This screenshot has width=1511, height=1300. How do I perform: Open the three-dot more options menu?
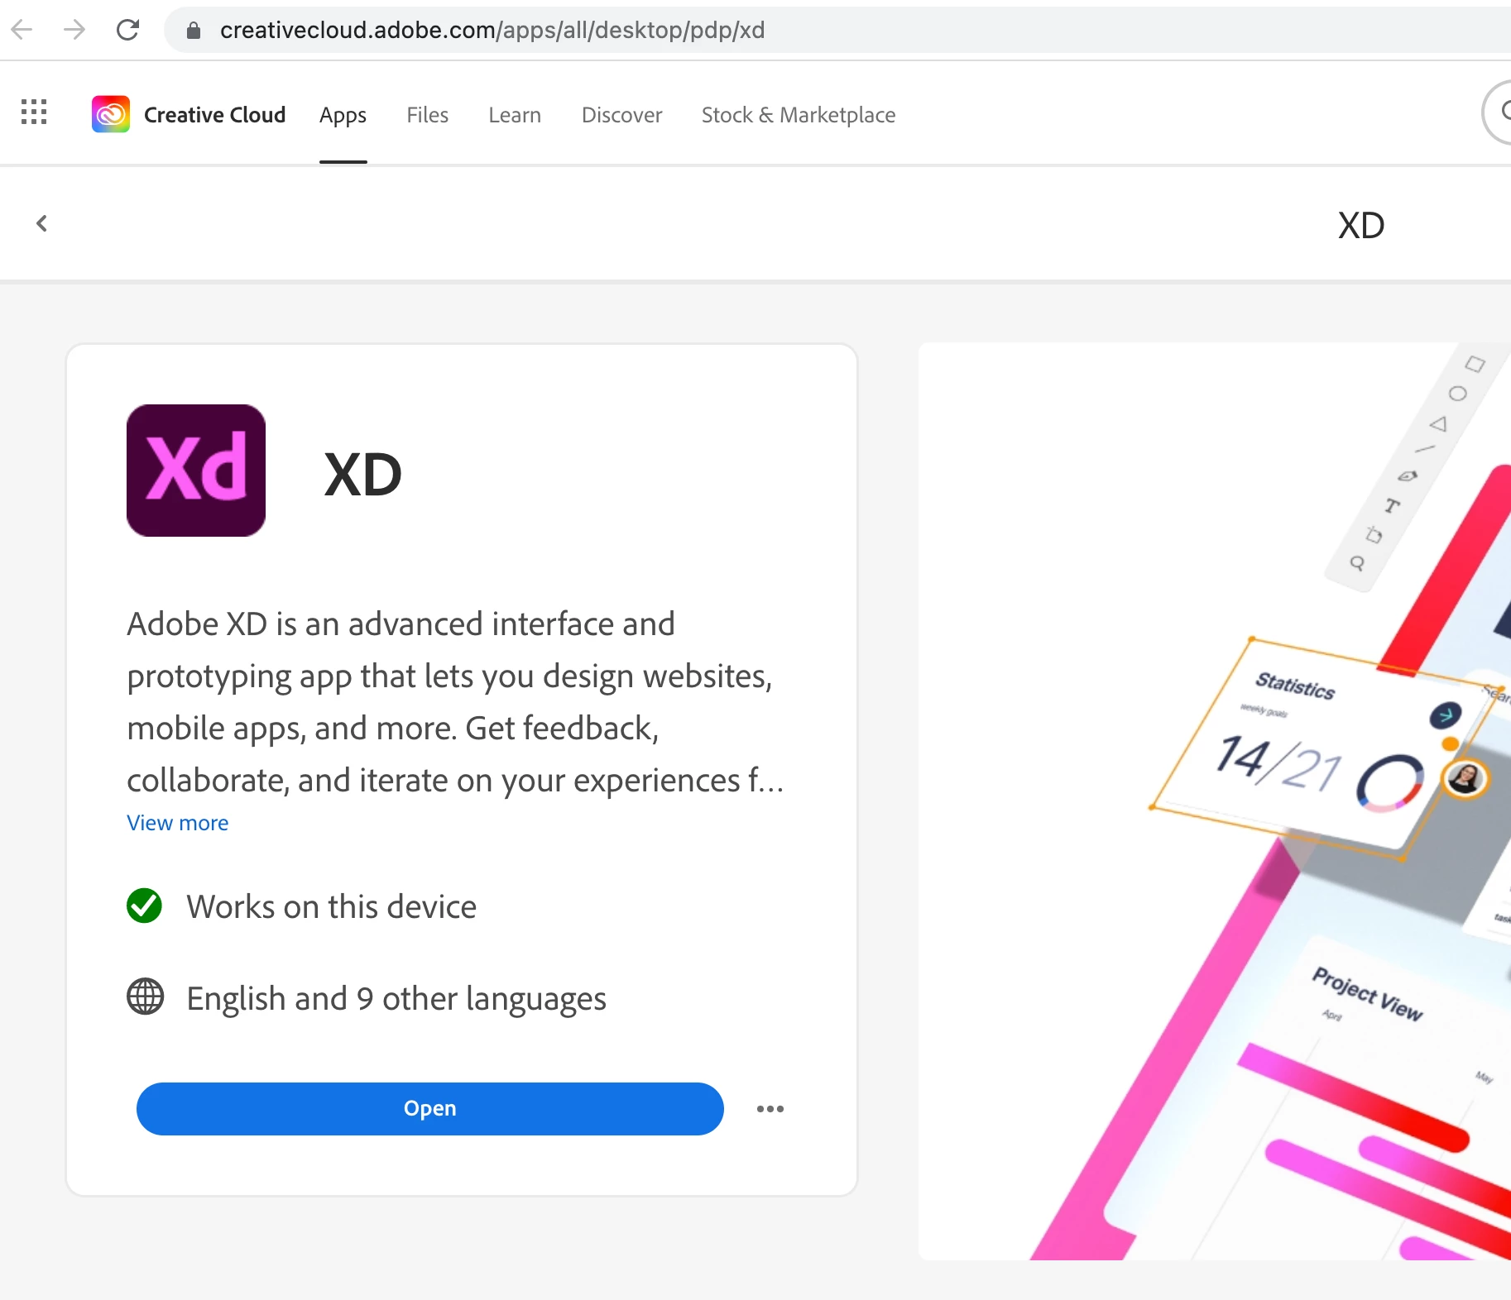770,1109
